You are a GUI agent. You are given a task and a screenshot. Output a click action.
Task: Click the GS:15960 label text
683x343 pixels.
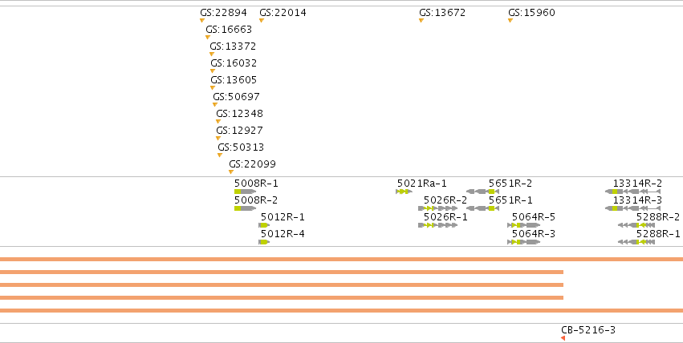coord(531,13)
